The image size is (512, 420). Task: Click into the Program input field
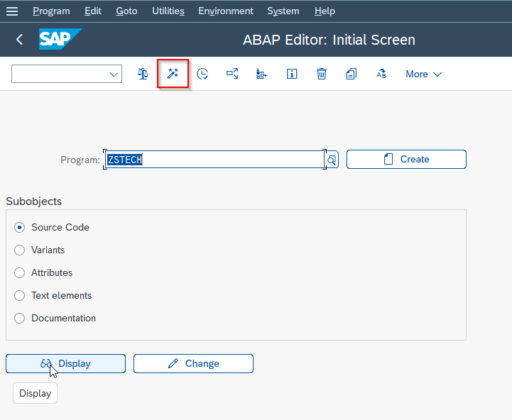214,160
